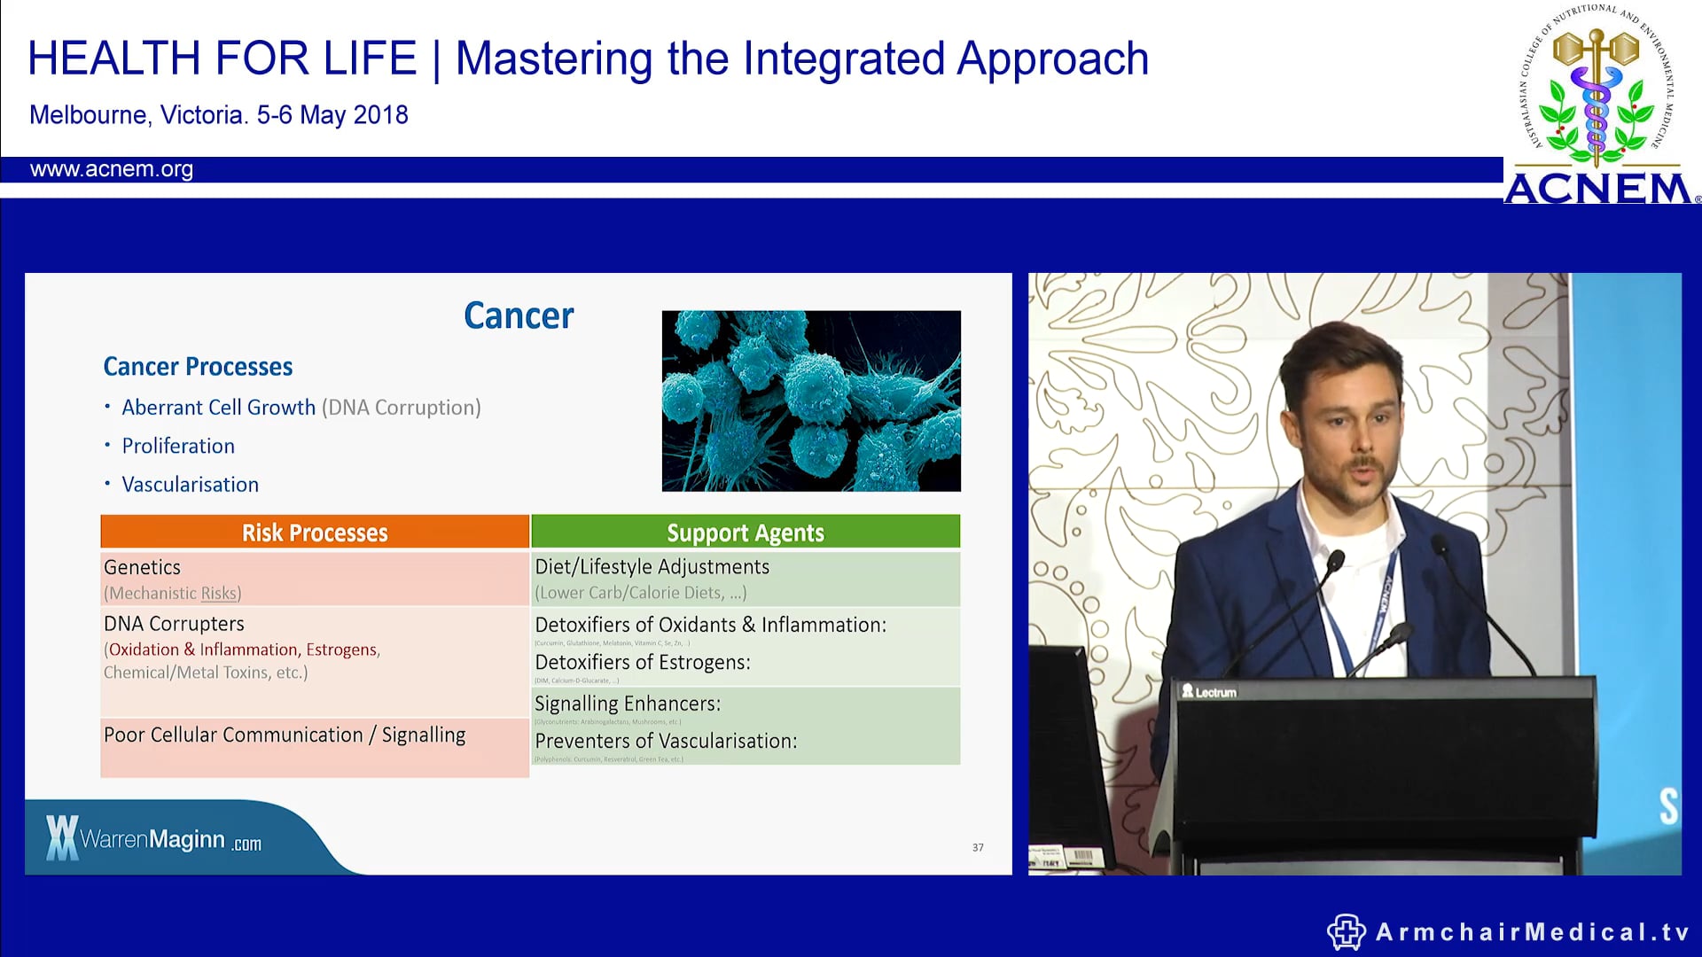Toggle the Aberrant Cell Growth bullet
The width and height of the screenshot is (1702, 957).
pos(218,407)
